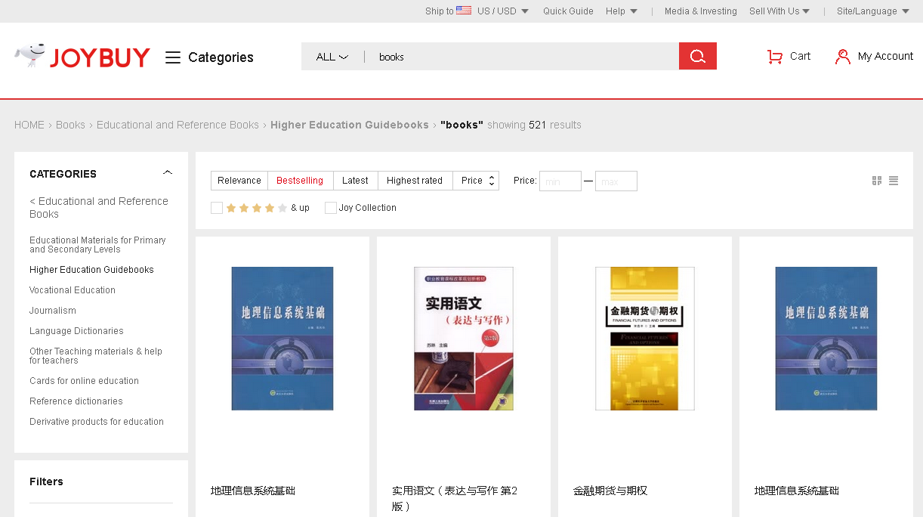Sort results by Bestselling
The image size is (923, 517).
click(x=300, y=181)
